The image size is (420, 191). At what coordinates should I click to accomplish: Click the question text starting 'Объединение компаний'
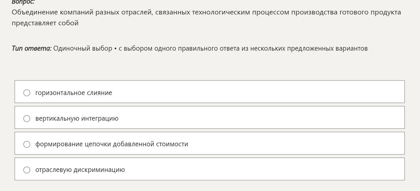pyautogui.click(x=206, y=12)
